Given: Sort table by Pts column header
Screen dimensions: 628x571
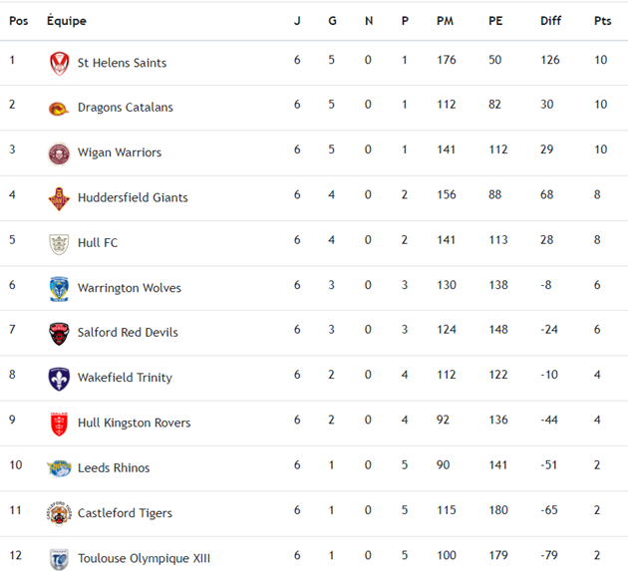Looking at the screenshot, I should coord(602,21).
